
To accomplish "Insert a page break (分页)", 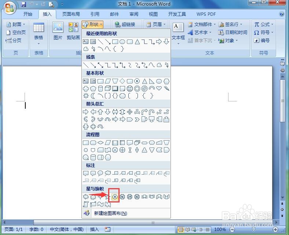I will coord(14,40).
